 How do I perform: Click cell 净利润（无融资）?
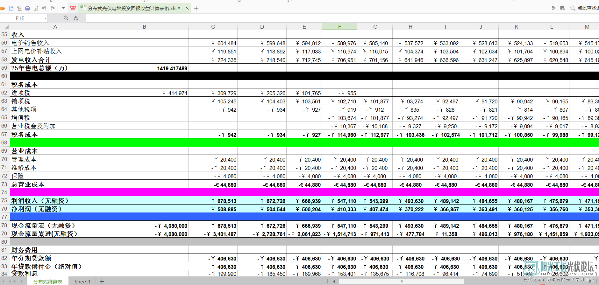tap(55, 209)
